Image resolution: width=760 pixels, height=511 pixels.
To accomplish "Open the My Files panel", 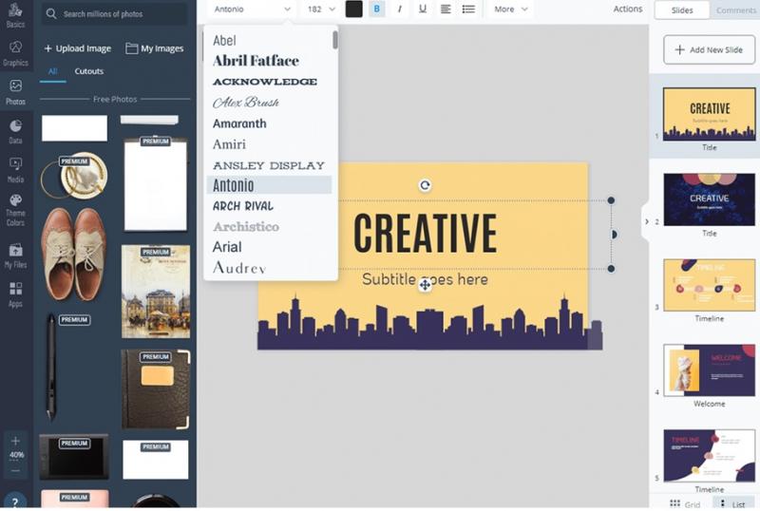I will (15, 255).
